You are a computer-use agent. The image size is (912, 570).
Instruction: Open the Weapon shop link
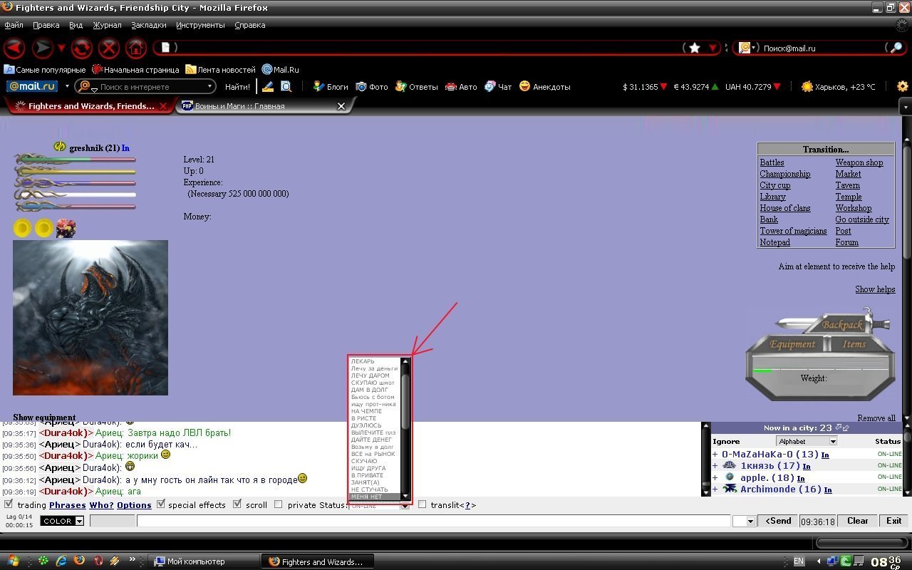click(x=859, y=162)
